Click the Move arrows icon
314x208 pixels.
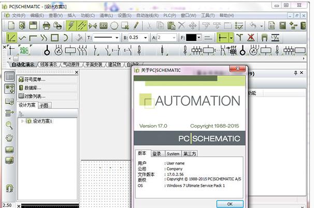pos(193,25)
